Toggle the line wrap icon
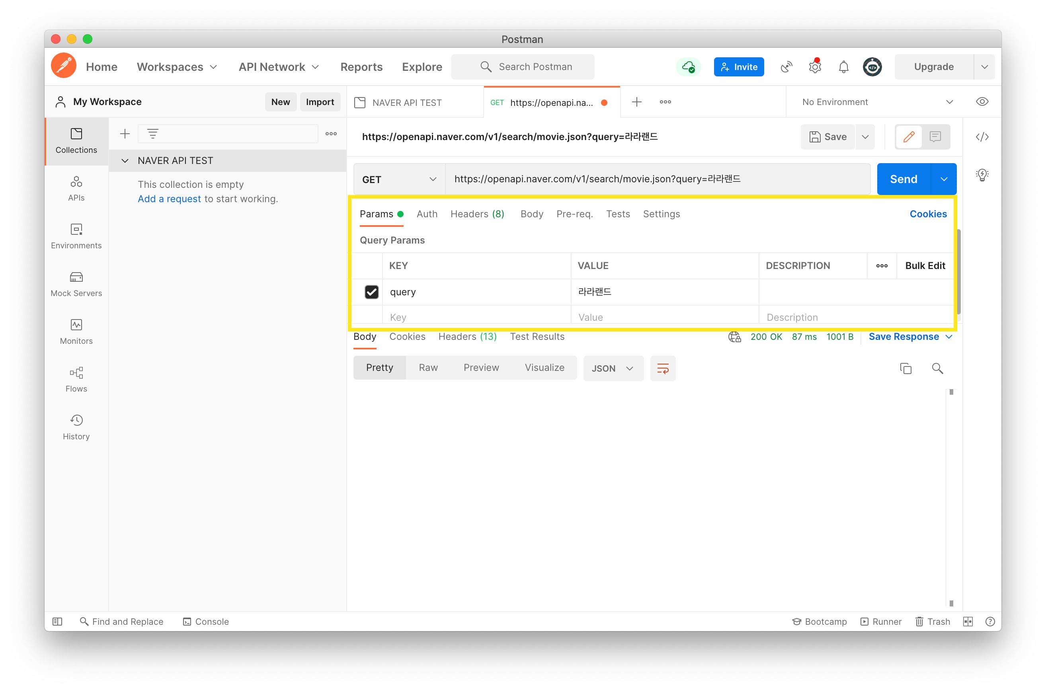The width and height of the screenshot is (1046, 690). pyautogui.click(x=663, y=368)
